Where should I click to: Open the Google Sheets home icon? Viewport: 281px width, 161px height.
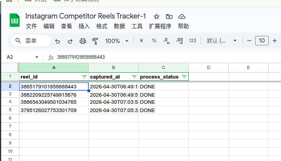(15, 20)
